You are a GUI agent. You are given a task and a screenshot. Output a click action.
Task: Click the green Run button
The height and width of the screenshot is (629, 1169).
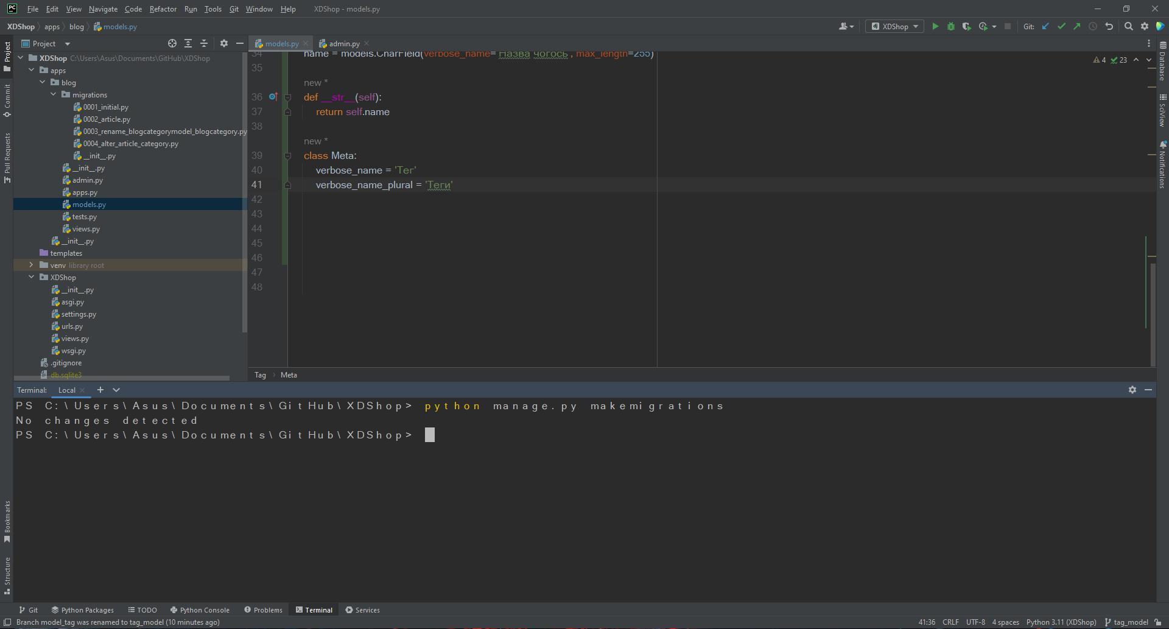935,27
